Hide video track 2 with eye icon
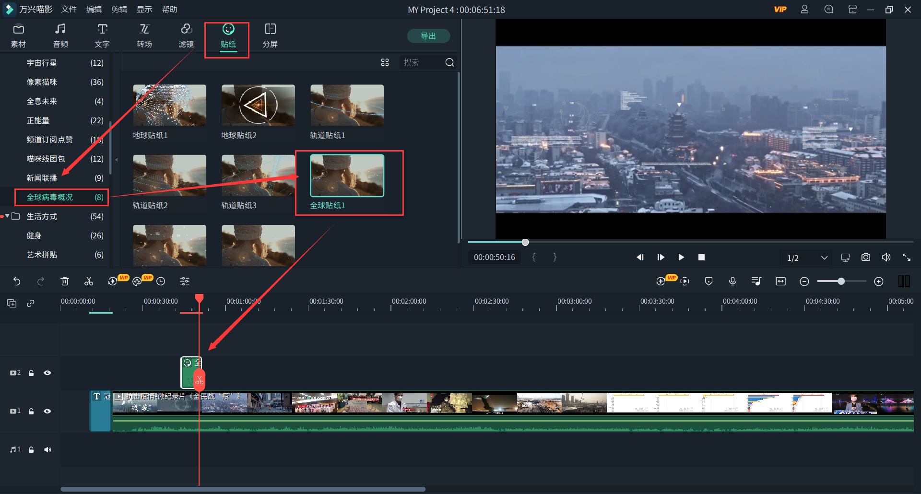This screenshot has width=921, height=494. coord(47,373)
